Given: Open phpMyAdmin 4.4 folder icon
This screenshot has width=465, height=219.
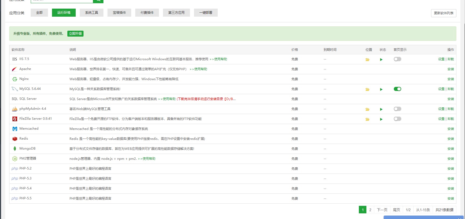Looking at the screenshot, I should (367, 109).
